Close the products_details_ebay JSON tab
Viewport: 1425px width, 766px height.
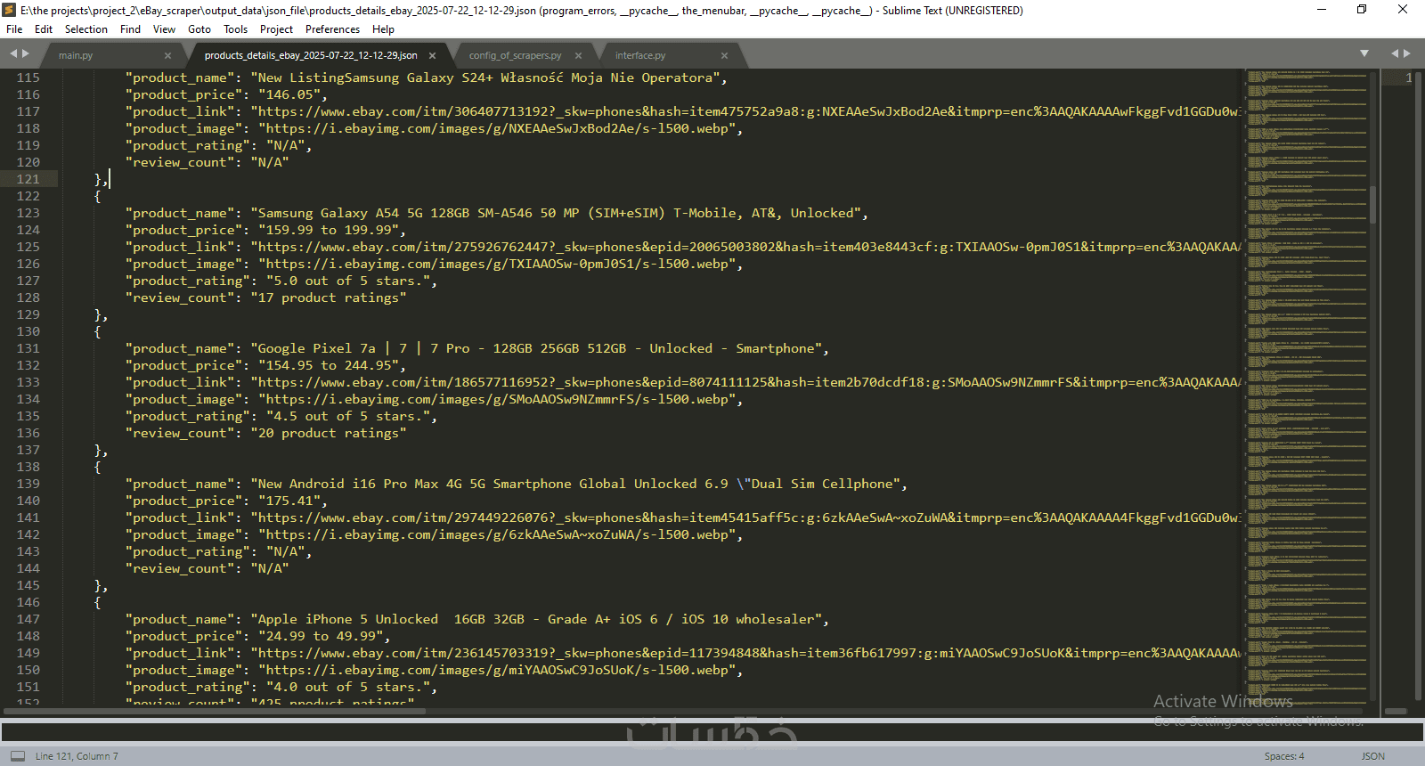433,55
